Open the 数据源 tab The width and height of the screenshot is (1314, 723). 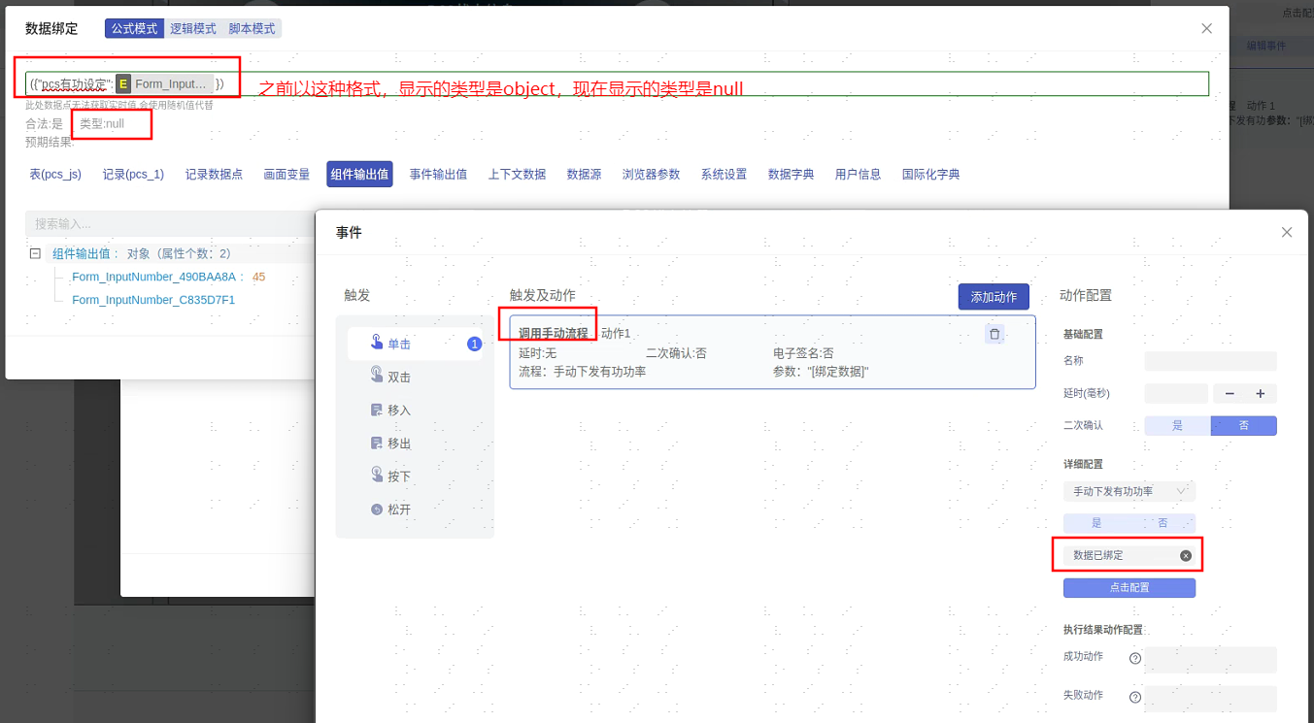coord(584,174)
